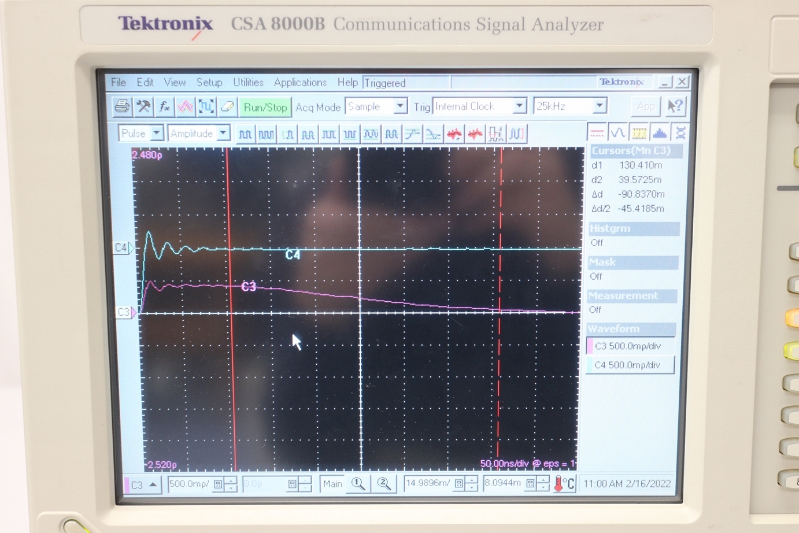Click the Autoset icon with brackets
The height and width of the screenshot is (533, 799).
206,106
